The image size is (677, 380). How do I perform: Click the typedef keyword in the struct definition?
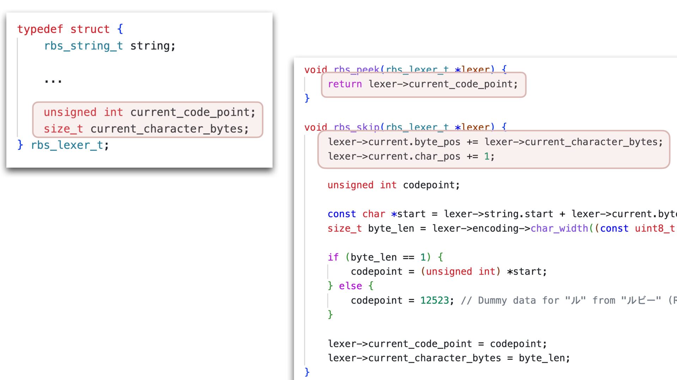pos(40,29)
